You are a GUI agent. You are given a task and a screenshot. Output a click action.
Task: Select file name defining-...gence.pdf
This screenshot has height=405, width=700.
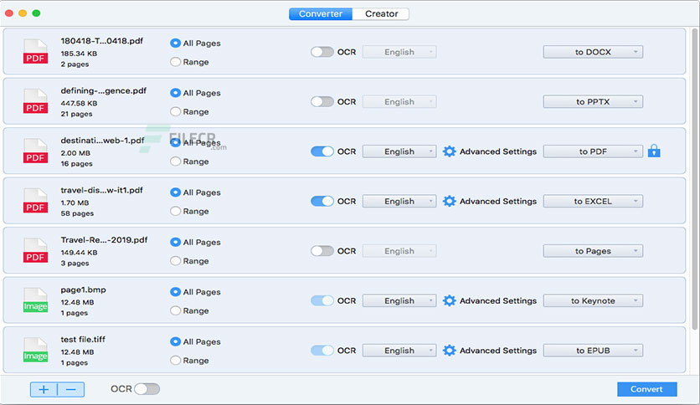(x=104, y=90)
